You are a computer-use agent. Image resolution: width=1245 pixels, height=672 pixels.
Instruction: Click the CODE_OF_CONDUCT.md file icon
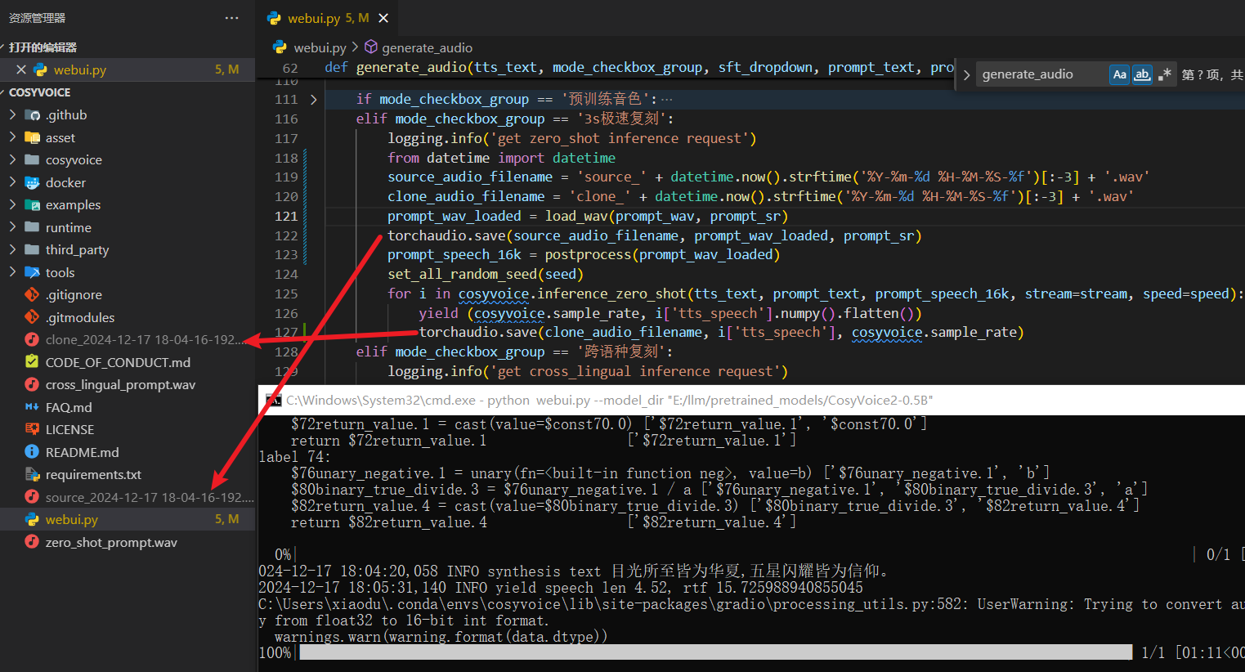32,361
